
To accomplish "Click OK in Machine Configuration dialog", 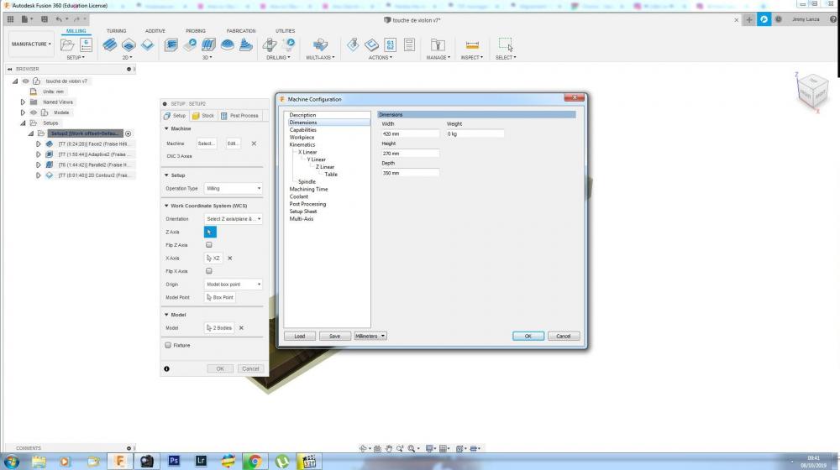I will pos(528,337).
